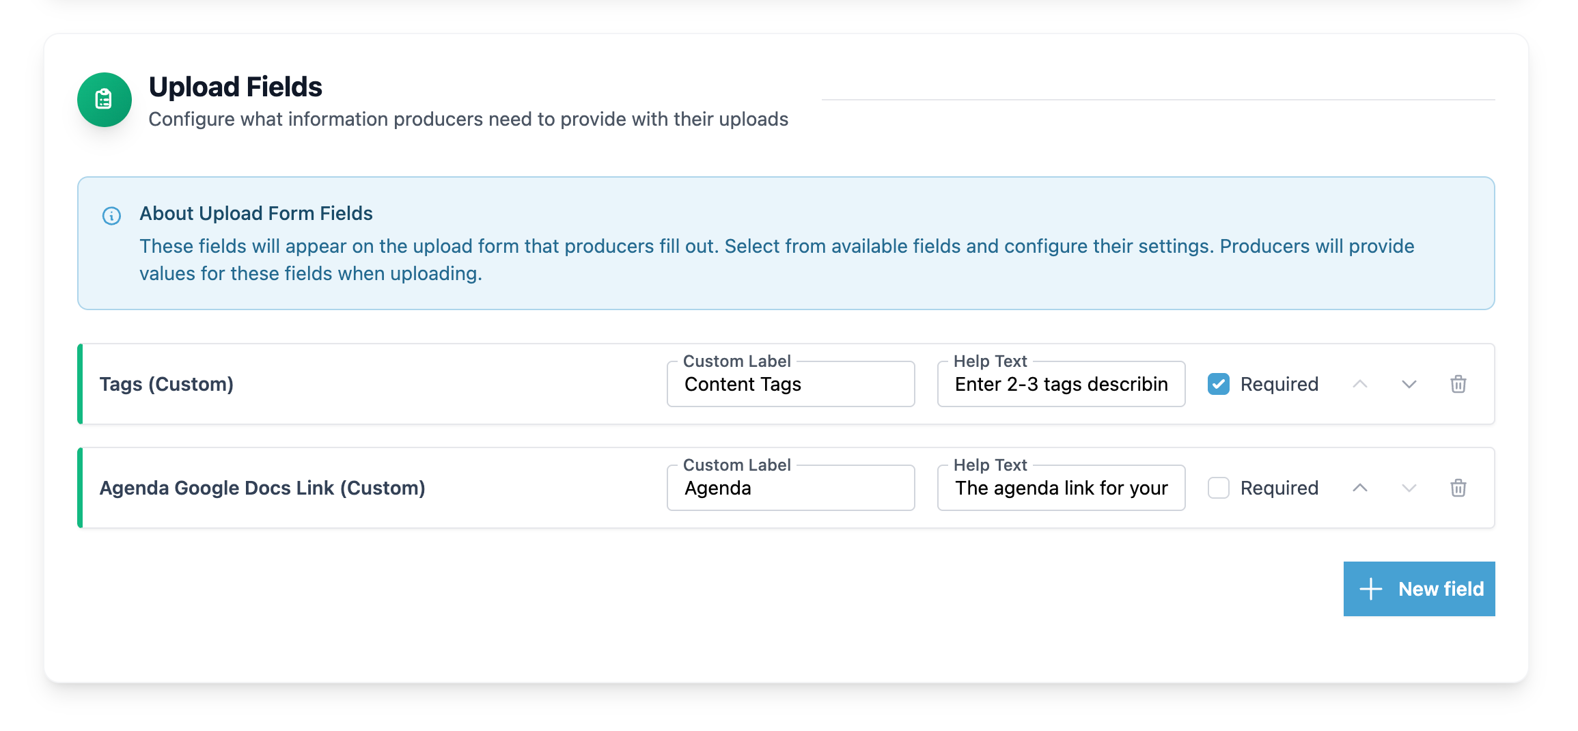The height and width of the screenshot is (731, 1578).
Task: Click 'Agenda Google Docs Link (Custom)' field name
Action: click(262, 488)
